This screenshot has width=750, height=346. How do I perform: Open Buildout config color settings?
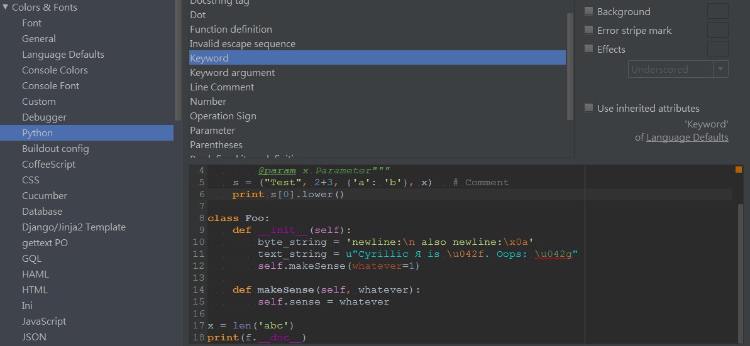point(55,149)
